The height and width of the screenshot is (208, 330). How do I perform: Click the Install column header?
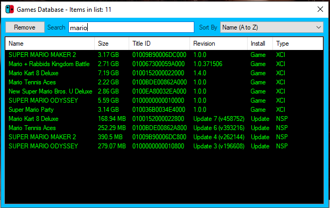tap(260, 44)
